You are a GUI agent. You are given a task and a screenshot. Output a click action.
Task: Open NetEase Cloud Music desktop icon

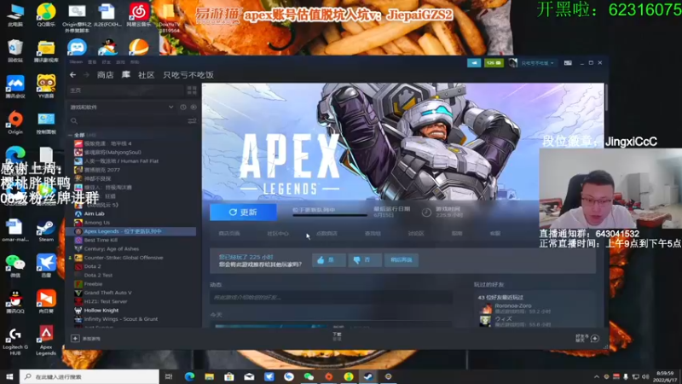[x=139, y=15]
